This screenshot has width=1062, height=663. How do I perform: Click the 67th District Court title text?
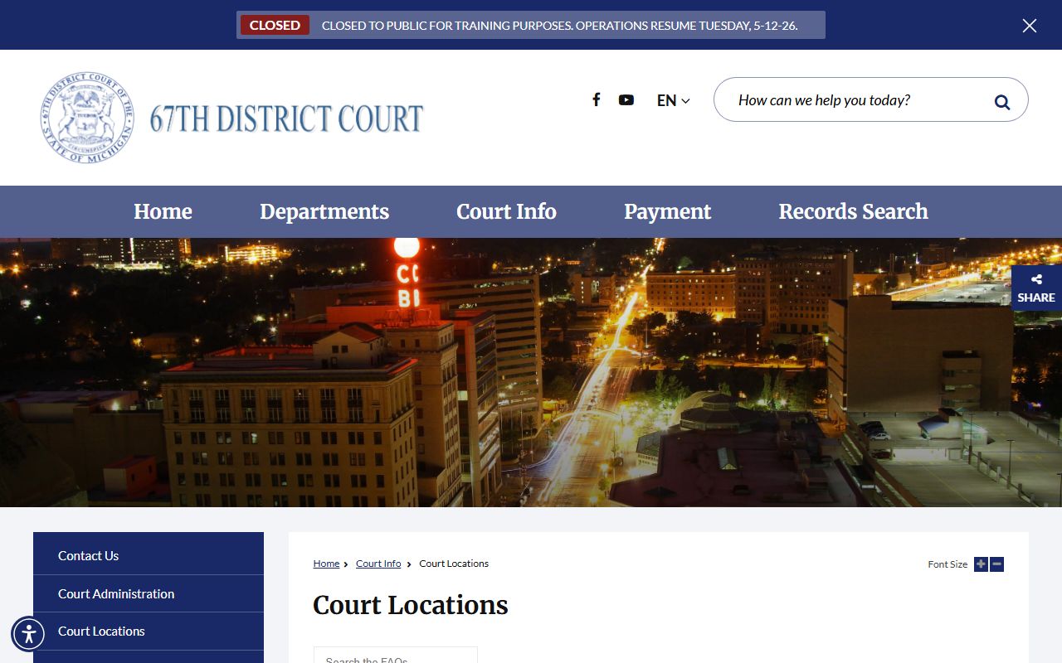click(x=286, y=119)
